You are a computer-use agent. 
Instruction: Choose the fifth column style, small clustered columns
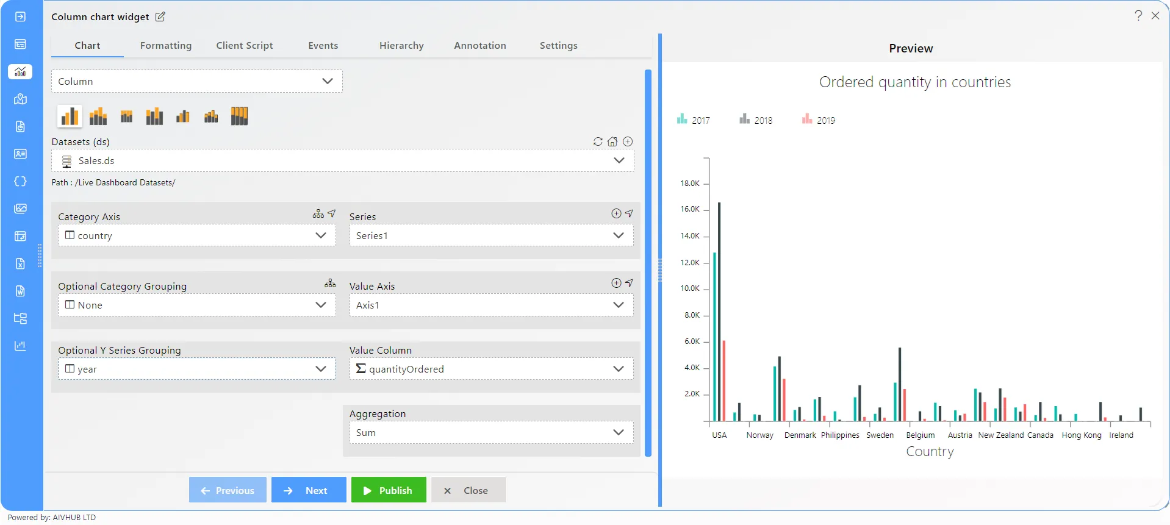click(x=183, y=116)
